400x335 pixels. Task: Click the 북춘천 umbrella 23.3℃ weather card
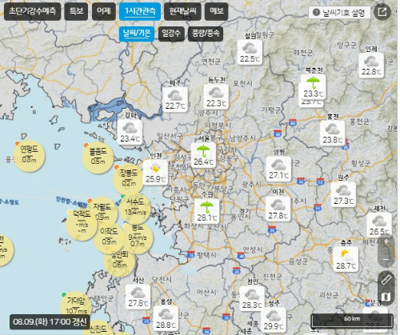pyautogui.click(x=313, y=87)
